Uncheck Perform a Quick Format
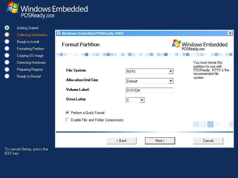The height and width of the screenshot is (178, 238). (67, 112)
